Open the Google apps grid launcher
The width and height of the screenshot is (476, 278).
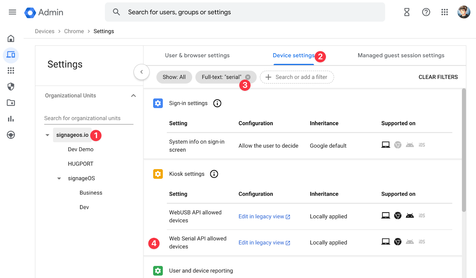pos(444,12)
